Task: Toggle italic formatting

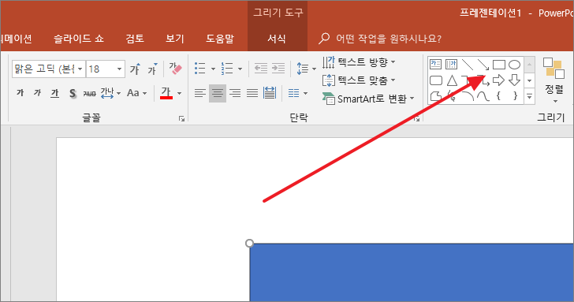Action: (37, 93)
